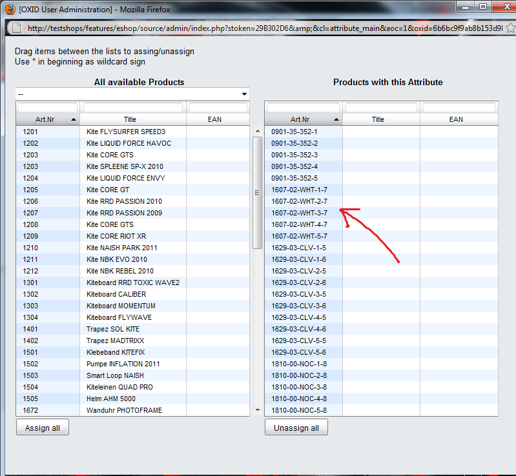Open the category dropdown showing "--"
This screenshot has height=476, width=516.
[132, 94]
